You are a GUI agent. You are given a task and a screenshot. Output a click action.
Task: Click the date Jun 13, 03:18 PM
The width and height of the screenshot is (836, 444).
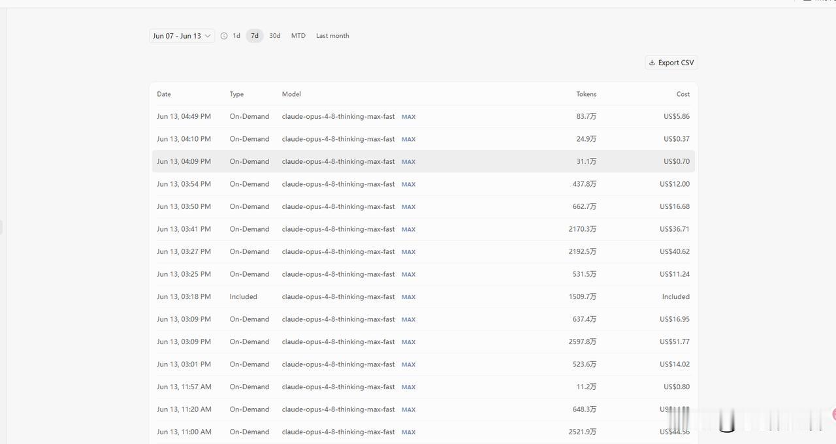[184, 296]
